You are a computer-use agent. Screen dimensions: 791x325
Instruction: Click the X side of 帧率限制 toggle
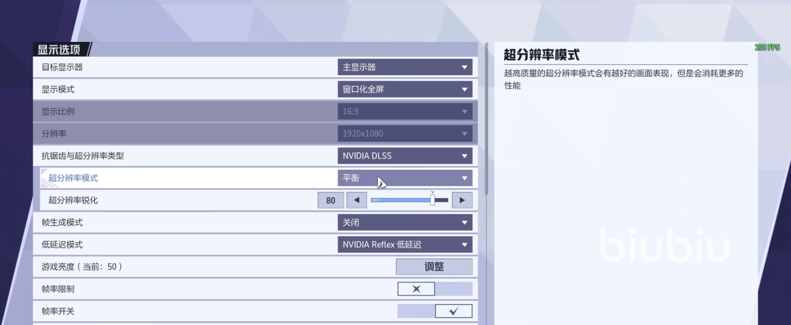[x=416, y=289]
